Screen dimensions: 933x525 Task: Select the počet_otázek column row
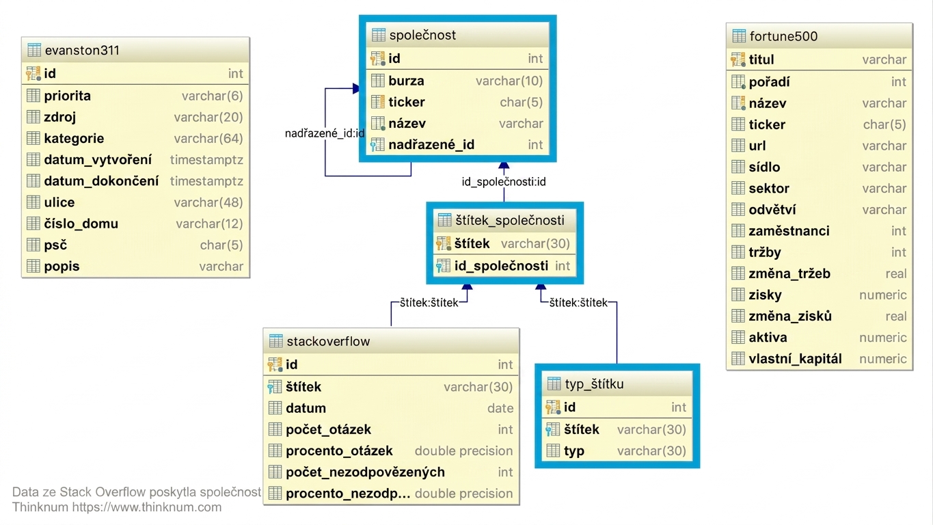pos(391,429)
